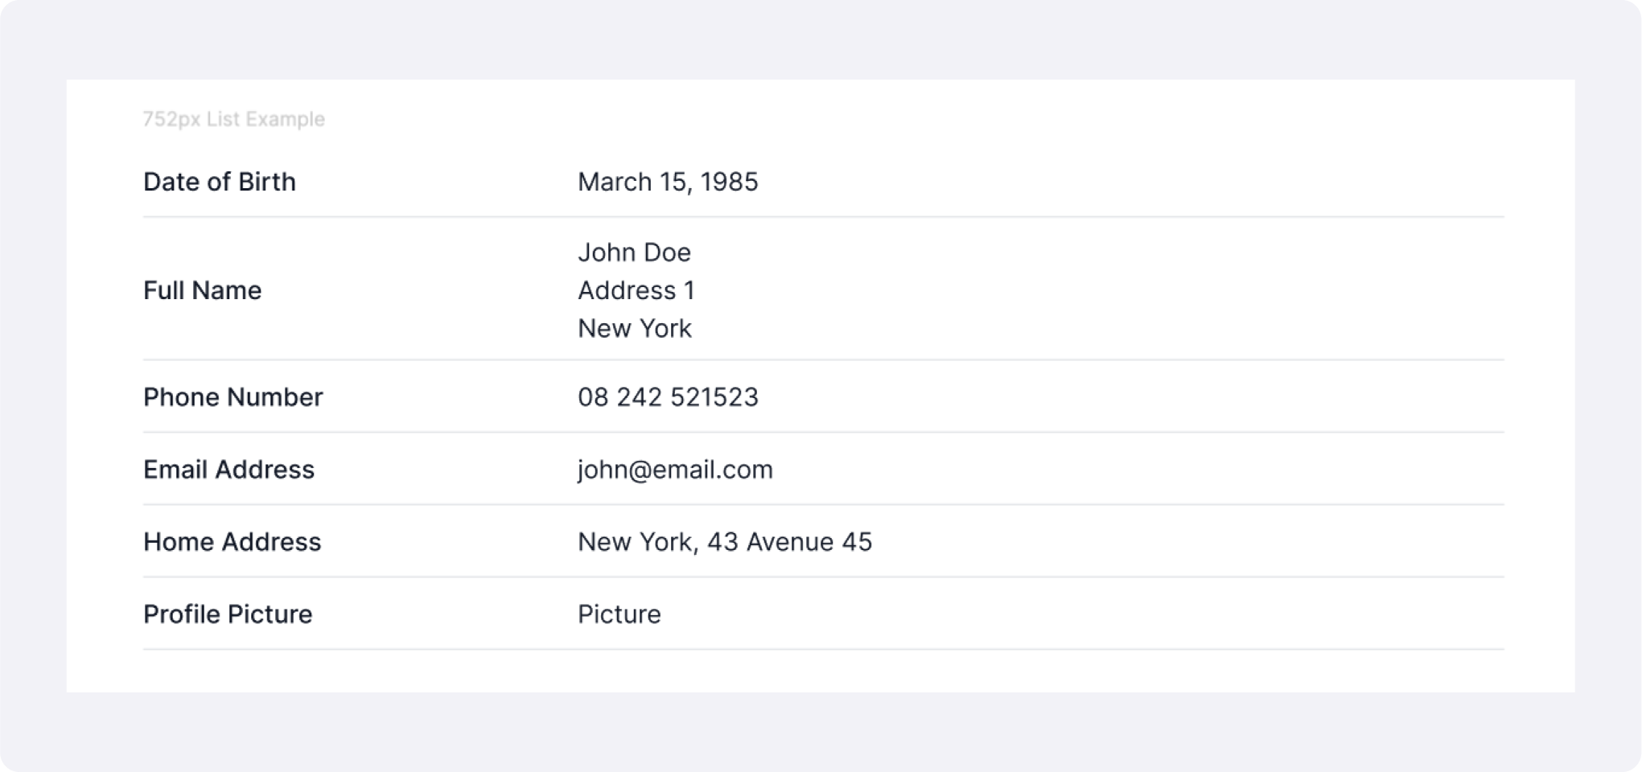Click the divider line below Profile Picture row
This screenshot has height=772, width=1642.
pos(823,649)
